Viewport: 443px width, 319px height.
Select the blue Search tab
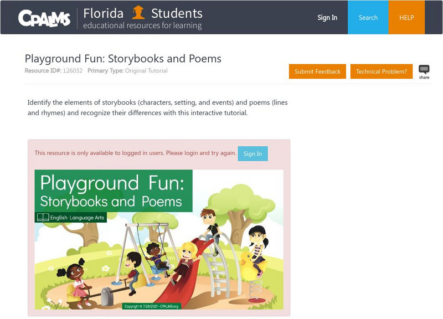click(368, 18)
